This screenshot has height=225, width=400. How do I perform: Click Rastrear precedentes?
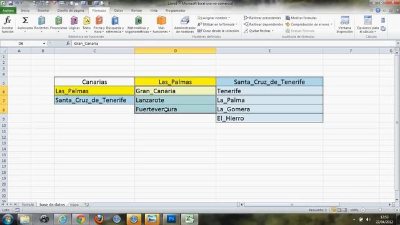pos(262,18)
